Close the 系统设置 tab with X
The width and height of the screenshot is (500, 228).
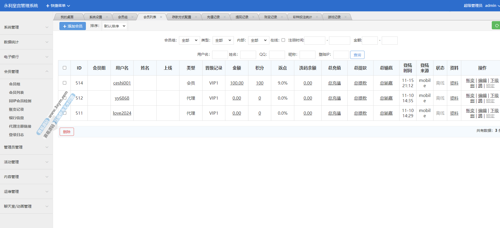coord(107,17)
